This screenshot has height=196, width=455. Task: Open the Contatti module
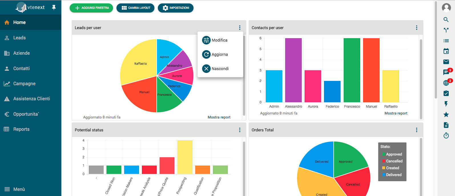pos(31,68)
